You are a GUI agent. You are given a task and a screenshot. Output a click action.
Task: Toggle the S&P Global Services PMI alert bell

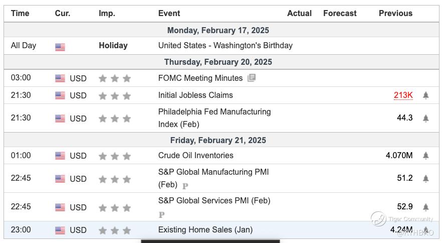425,207
